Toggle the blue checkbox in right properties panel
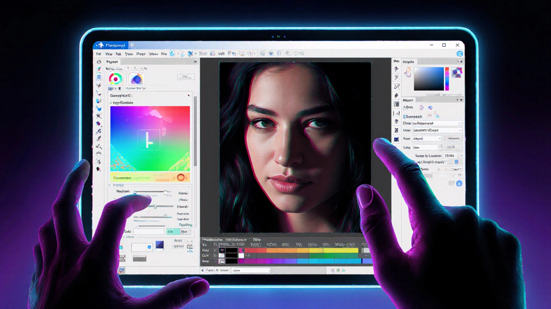551x309 pixels. tap(456, 162)
